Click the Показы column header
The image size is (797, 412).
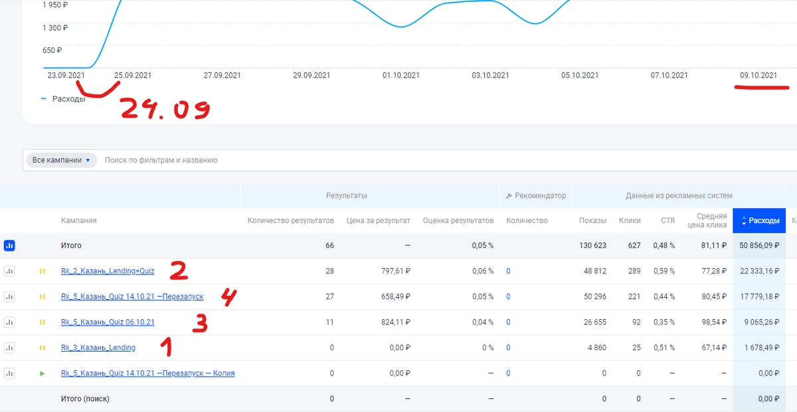tap(592, 220)
